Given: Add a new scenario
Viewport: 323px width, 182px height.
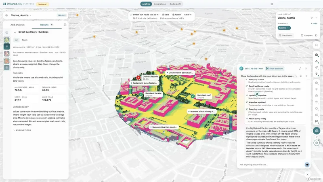Looking at the screenshot, I should click(314, 23).
